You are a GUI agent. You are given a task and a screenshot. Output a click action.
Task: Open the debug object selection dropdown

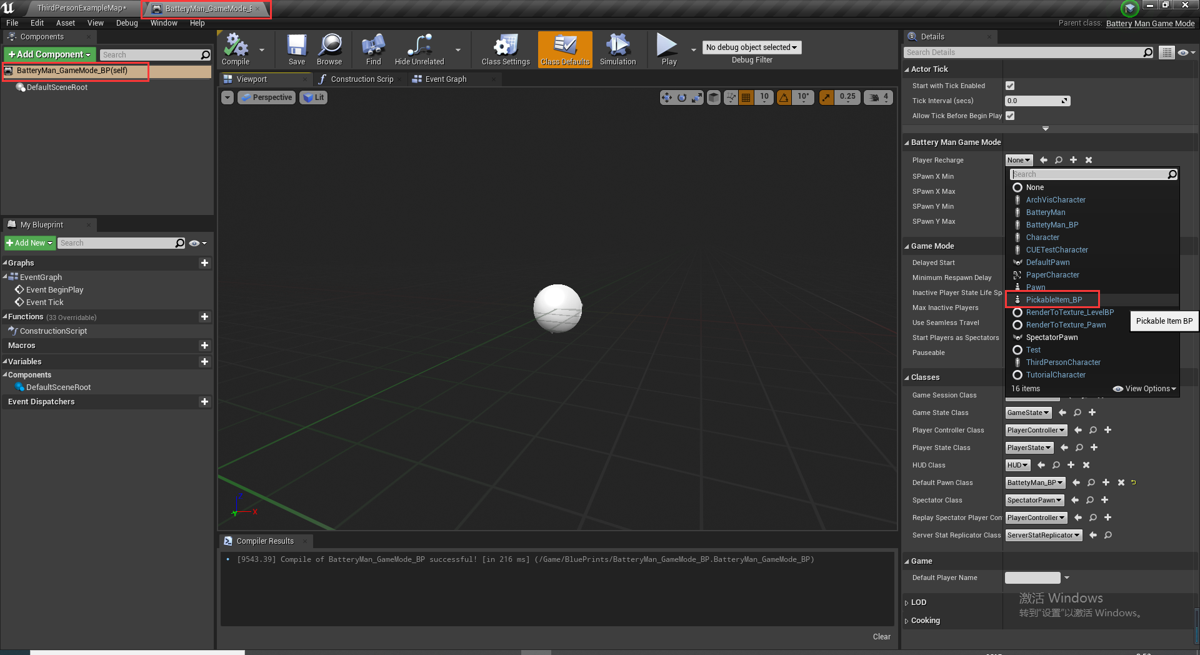pyautogui.click(x=752, y=47)
